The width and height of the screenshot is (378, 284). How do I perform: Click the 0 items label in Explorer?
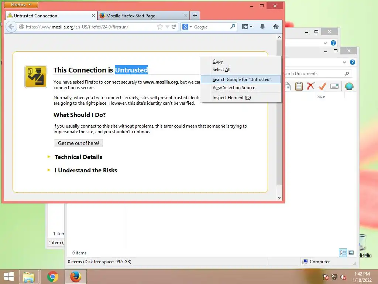tap(79, 253)
